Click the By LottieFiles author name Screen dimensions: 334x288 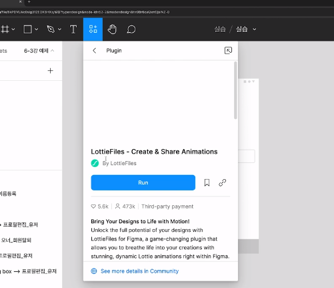coord(119,163)
